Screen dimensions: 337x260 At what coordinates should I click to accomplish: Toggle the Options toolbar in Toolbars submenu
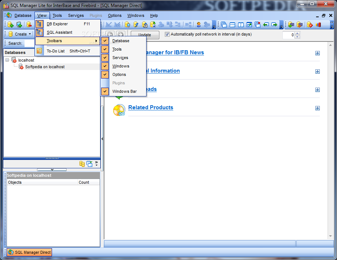pos(123,74)
